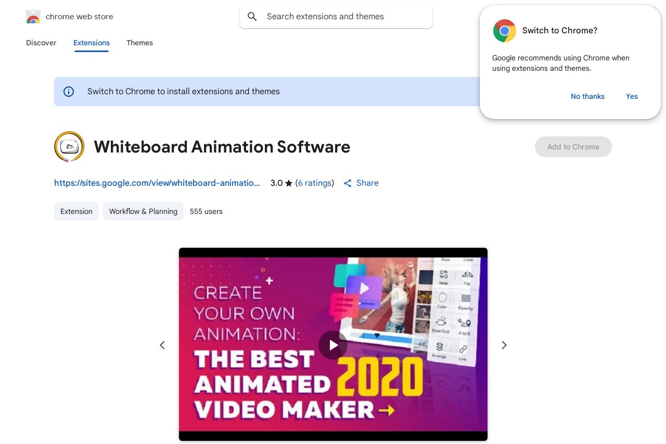Click the Workflow & Planning chip
666x444 pixels.
[x=143, y=211]
